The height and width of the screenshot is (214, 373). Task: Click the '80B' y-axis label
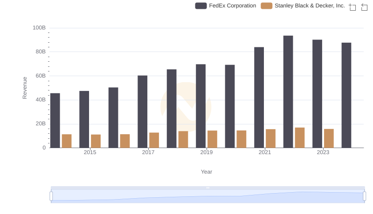pos(41,52)
